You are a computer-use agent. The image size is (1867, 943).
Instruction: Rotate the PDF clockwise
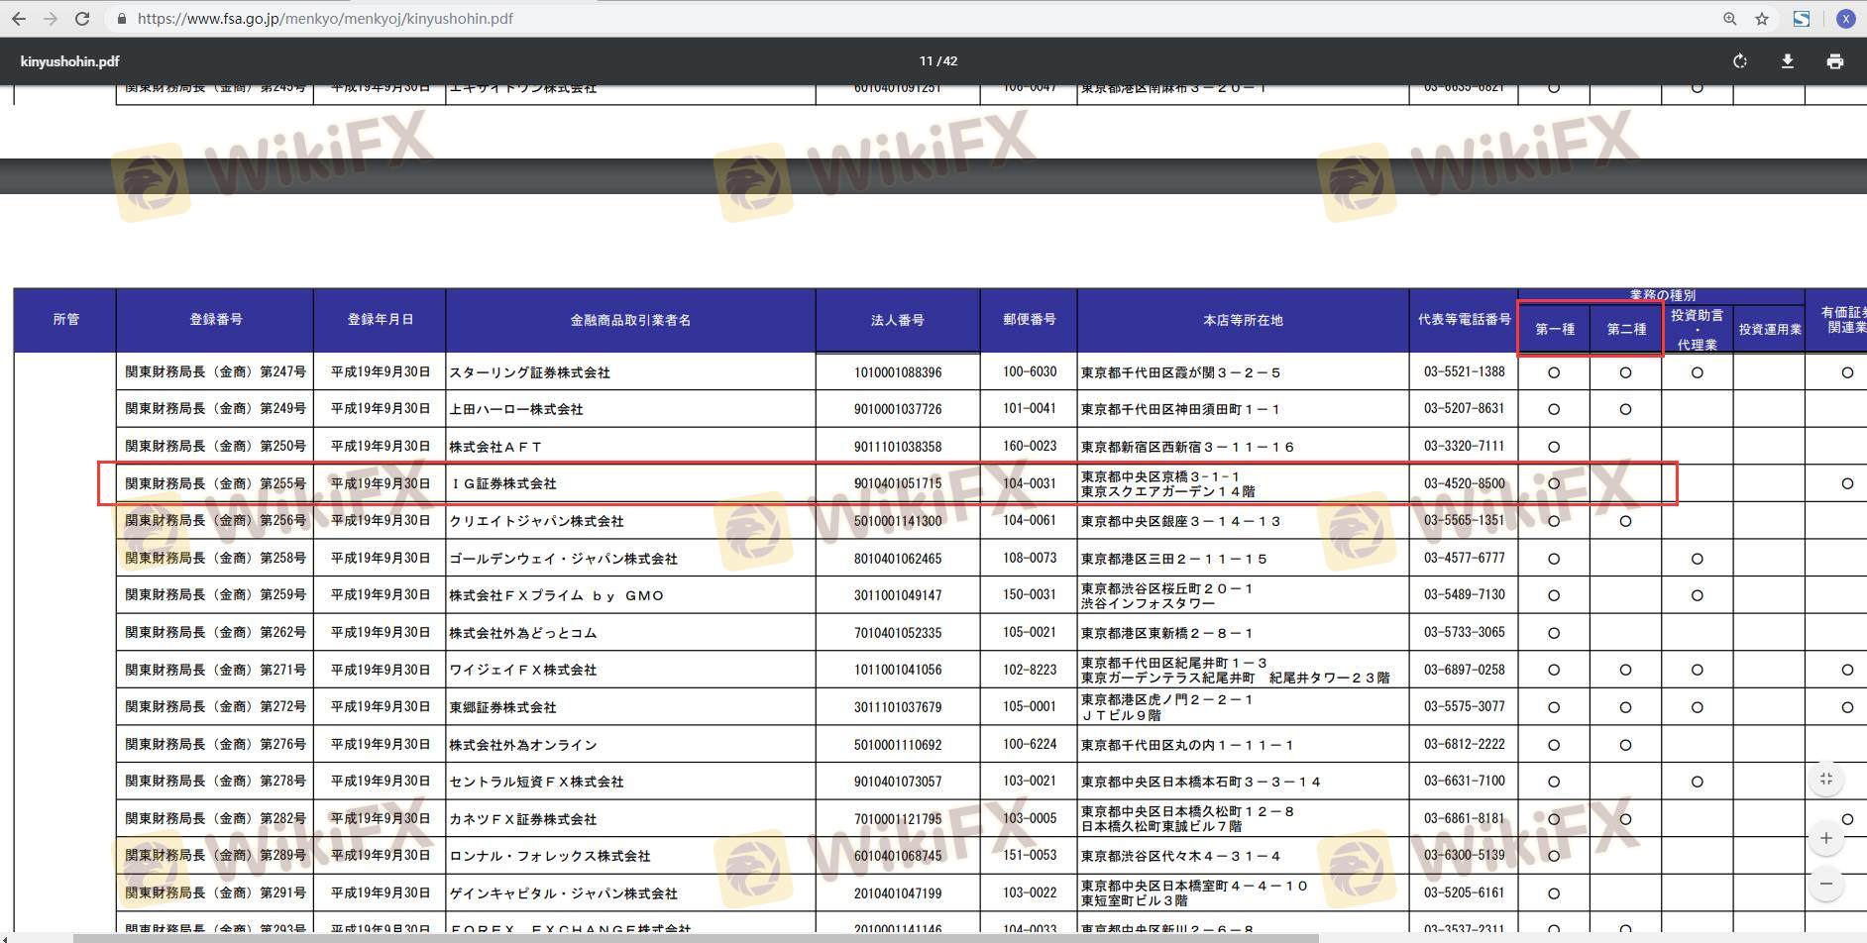1740,61
